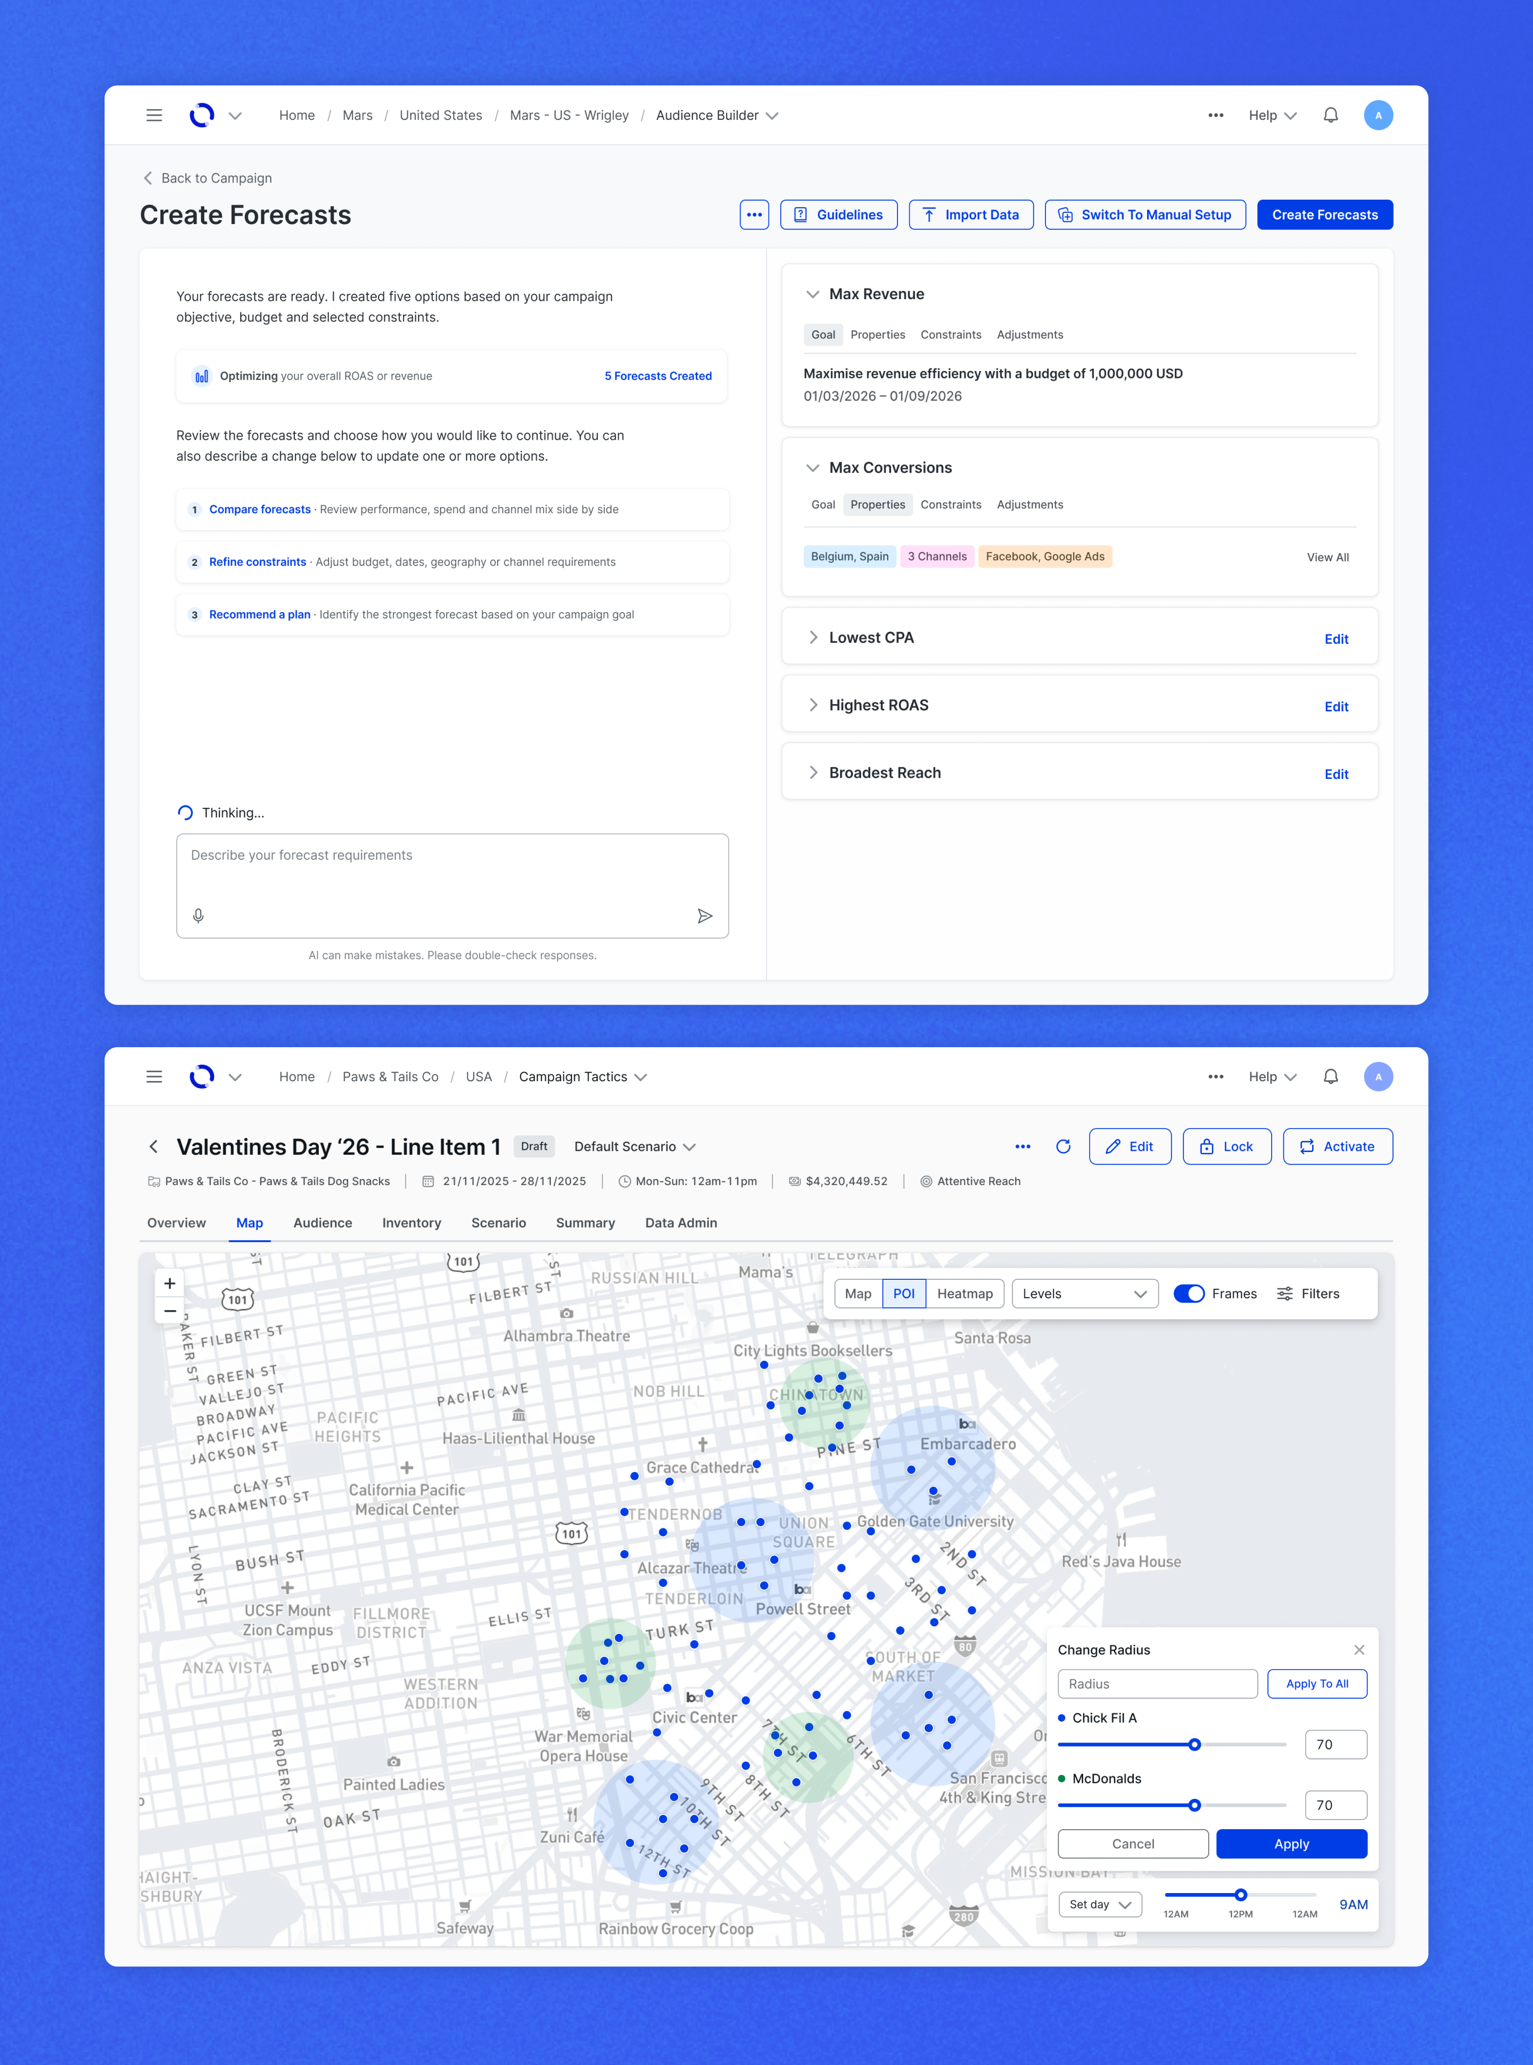Open top-bar more options in Create Forecasts window

coord(1216,115)
